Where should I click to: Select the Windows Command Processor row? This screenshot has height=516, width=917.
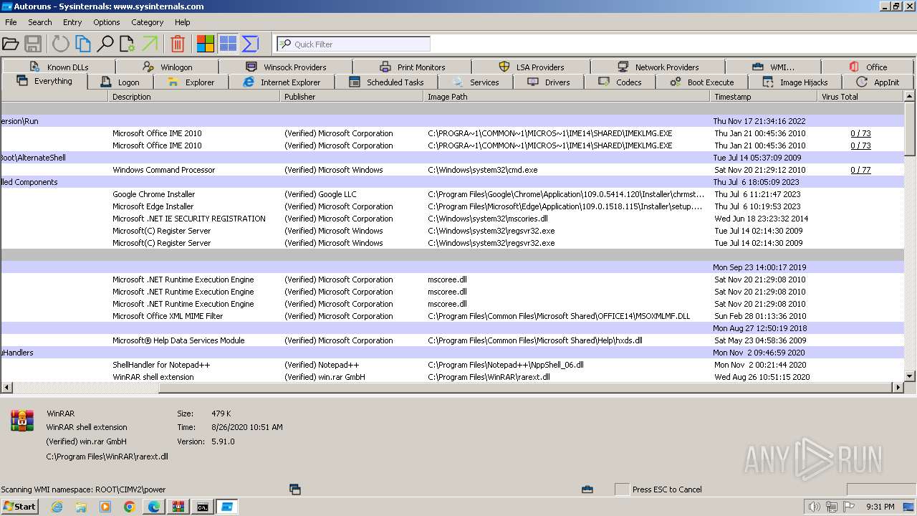[x=453, y=170]
